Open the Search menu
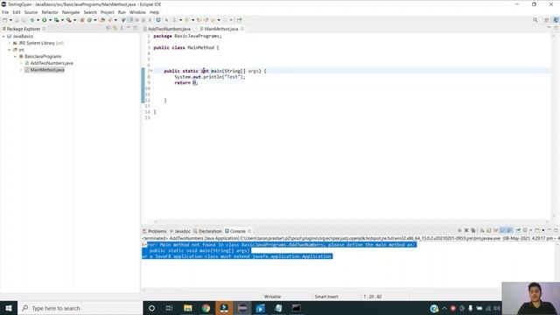This screenshot has height=315, width=560. (x=90, y=12)
